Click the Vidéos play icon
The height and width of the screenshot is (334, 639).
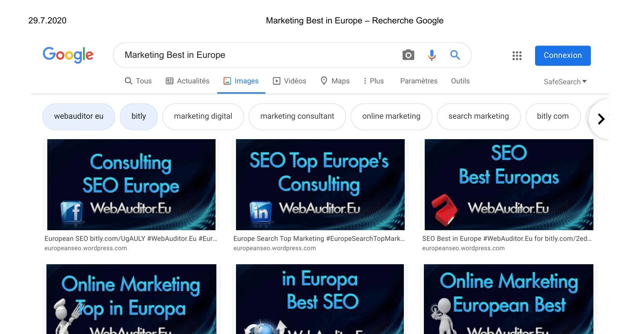278,81
